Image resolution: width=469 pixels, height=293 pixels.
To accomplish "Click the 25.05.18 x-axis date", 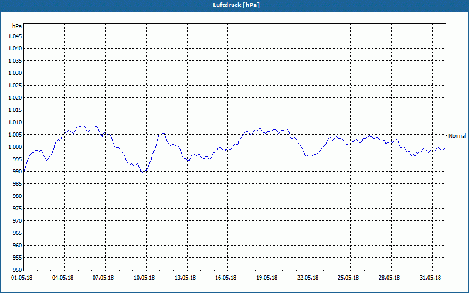I will pyautogui.click(x=348, y=277).
